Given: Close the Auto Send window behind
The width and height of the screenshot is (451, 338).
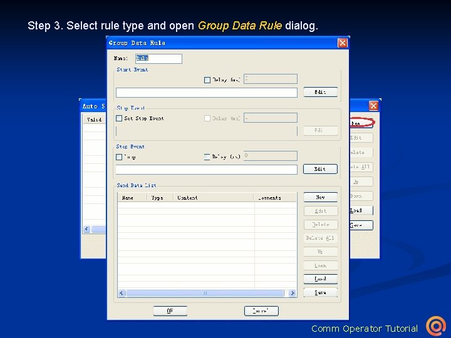Looking at the screenshot, I should tap(373, 106).
